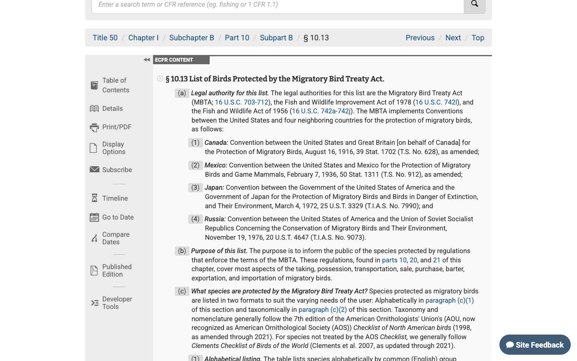Click the Subscribe envelope icon

point(94,170)
